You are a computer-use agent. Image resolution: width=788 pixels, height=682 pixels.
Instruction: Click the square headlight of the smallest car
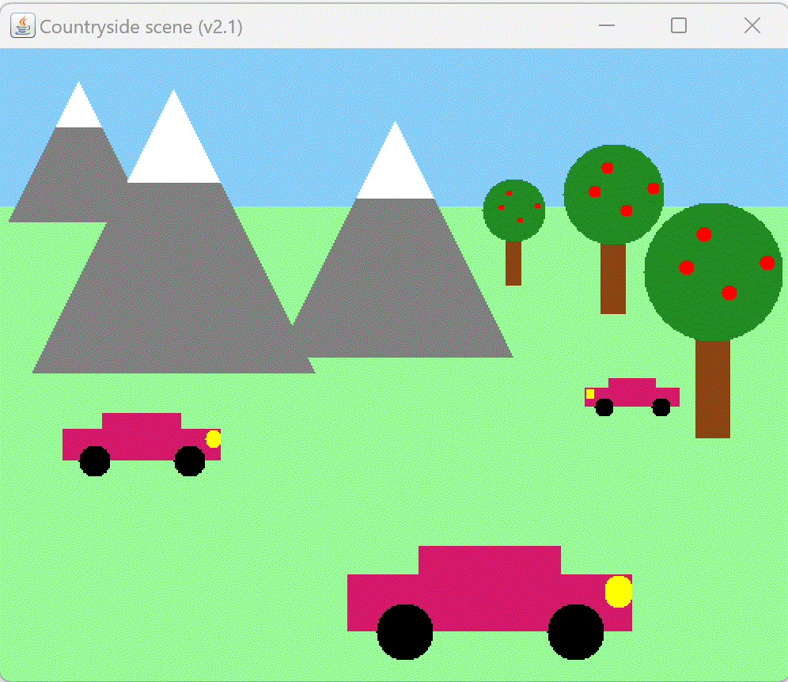click(590, 394)
